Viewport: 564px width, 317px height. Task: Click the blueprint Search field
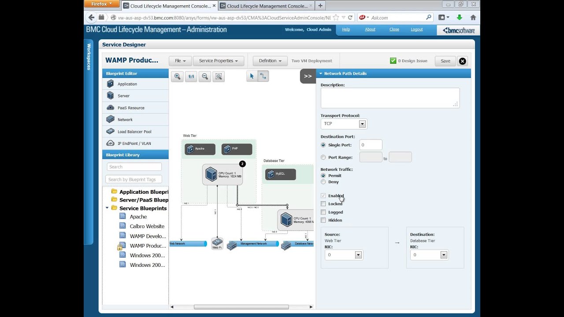134,167
